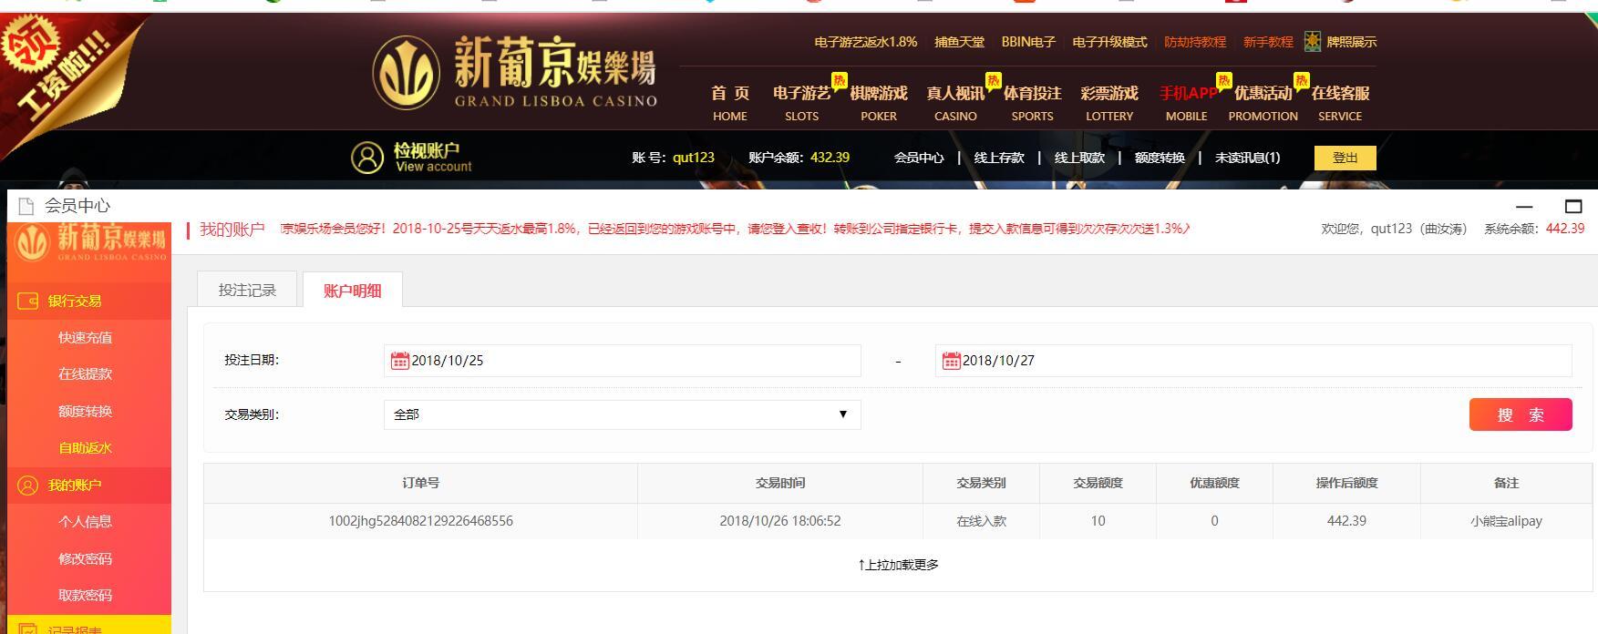
Task: Click the end date field 2018/10/27
Action: 1253,361
